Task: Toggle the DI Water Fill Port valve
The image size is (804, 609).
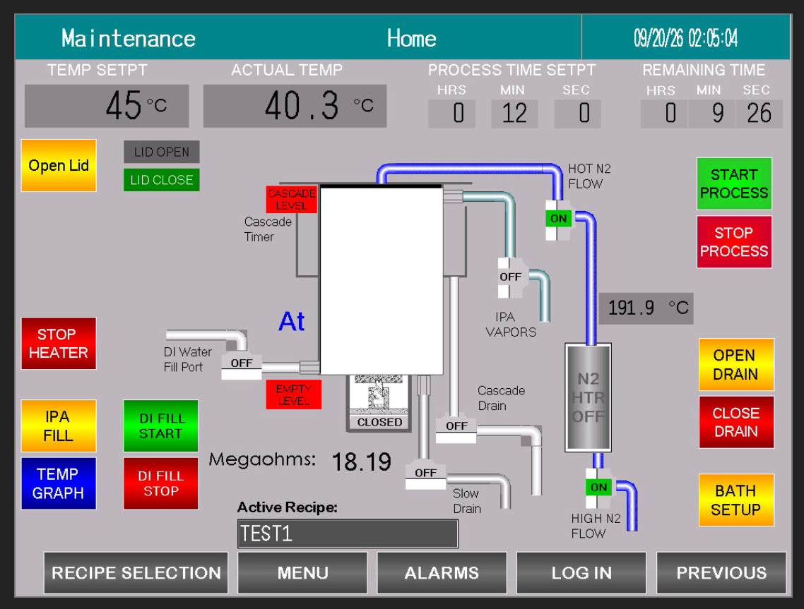Action: point(242,366)
